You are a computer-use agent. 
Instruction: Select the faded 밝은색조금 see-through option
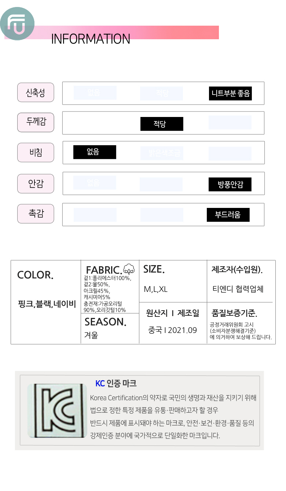pos(162,153)
